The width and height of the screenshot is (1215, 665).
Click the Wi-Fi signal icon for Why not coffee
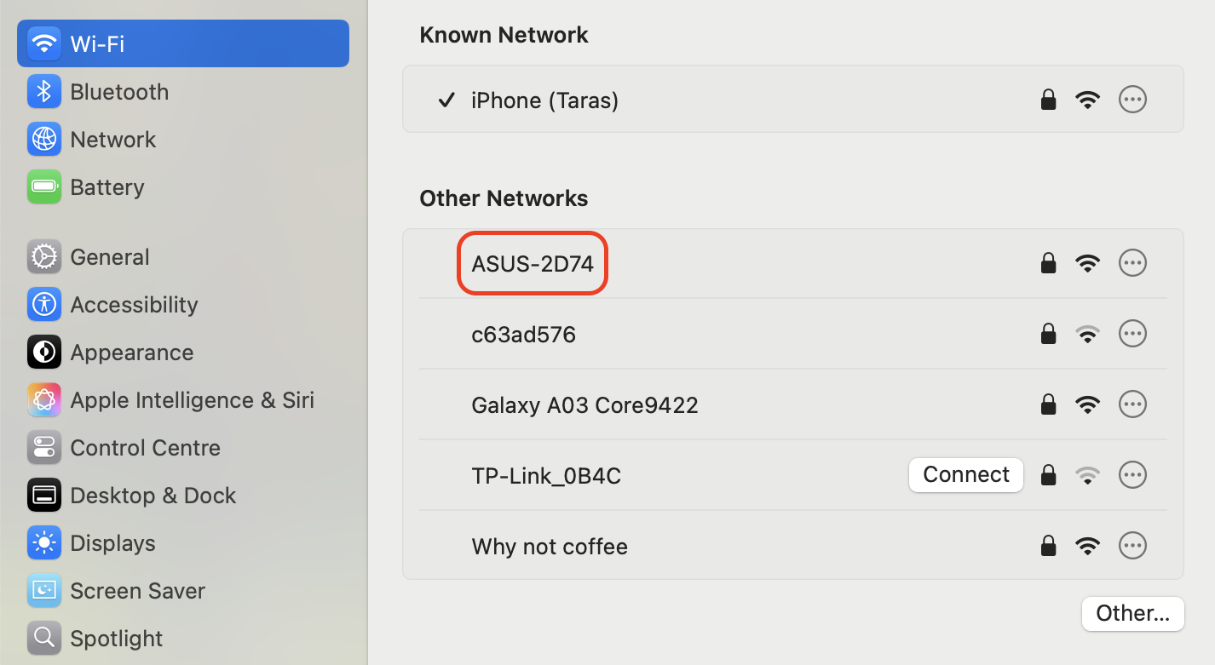point(1088,545)
